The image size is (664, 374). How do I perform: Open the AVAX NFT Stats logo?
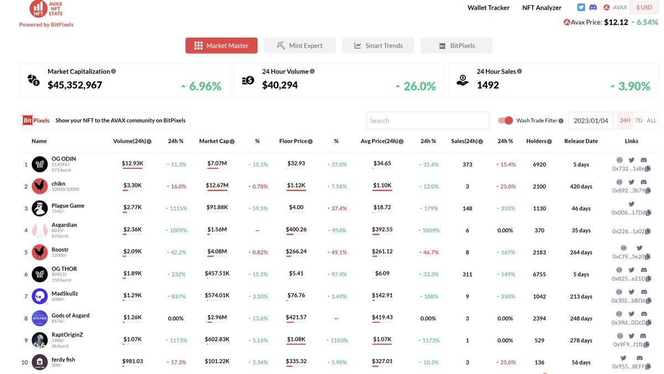46,8
